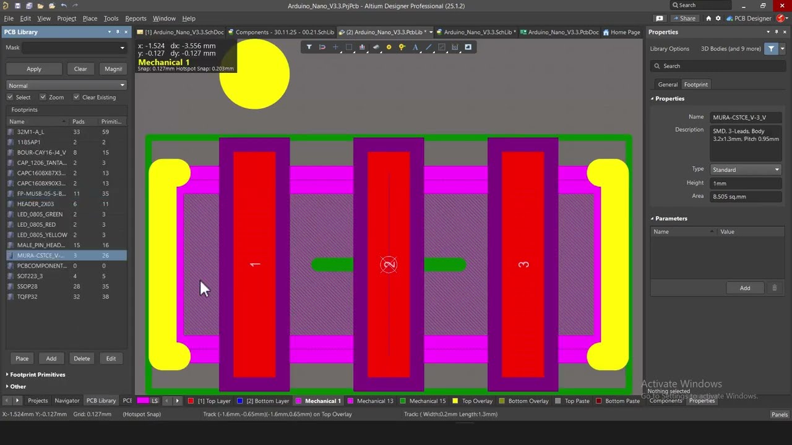Image resolution: width=792 pixels, height=445 pixels.
Task: Click the Delete footprint button
Action: click(x=82, y=358)
